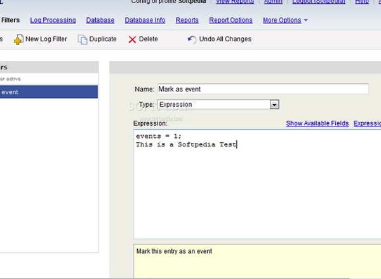Open the Database Info page
This screenshot has height=279, width=381.
point(145,20)
